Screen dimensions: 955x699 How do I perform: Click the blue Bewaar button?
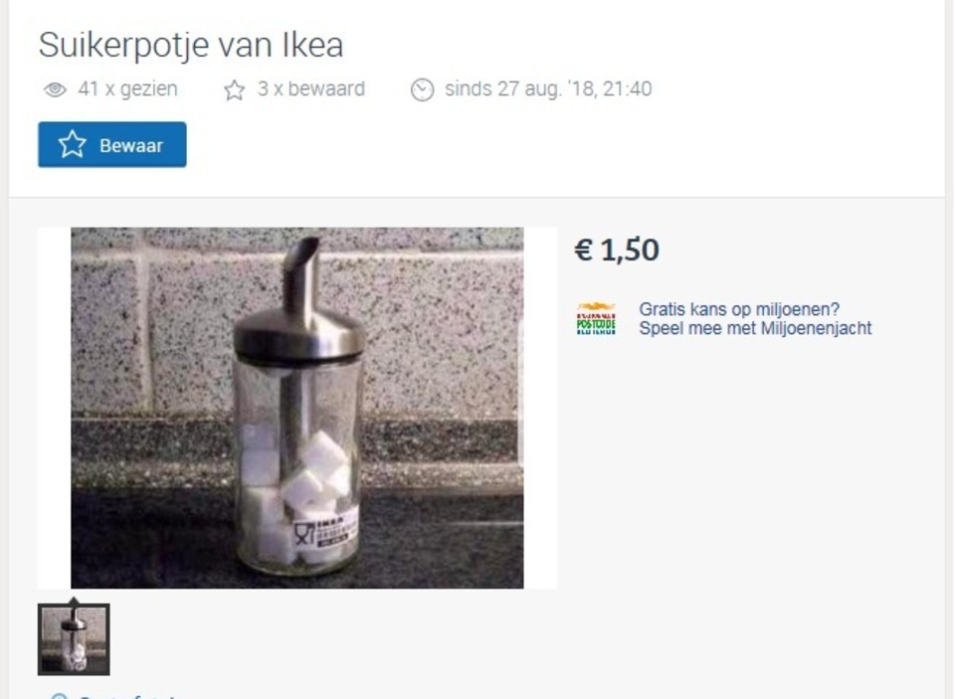112,144
